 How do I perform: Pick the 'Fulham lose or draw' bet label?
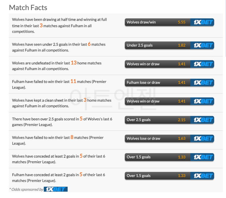tap(143, 83)
